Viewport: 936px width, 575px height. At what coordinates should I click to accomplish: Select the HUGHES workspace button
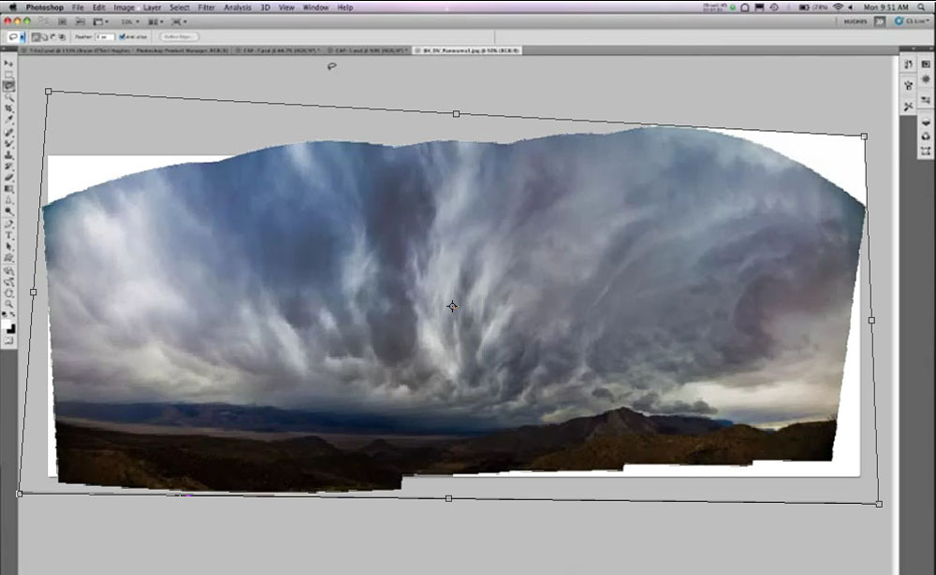tap(856, 22)
